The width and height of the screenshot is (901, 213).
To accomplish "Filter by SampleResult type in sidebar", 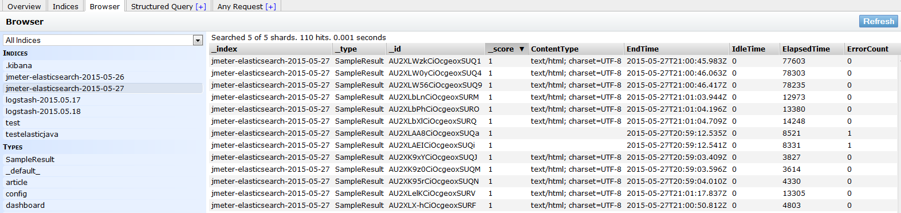I will (x=103, y=159).
